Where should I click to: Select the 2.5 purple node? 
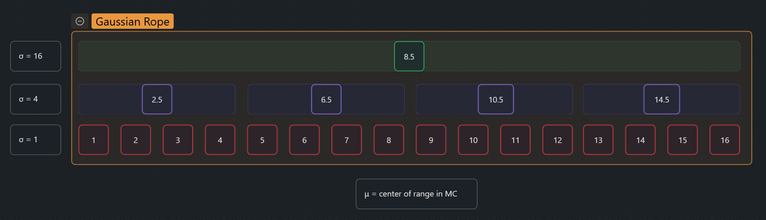click(x=157, y=99)
